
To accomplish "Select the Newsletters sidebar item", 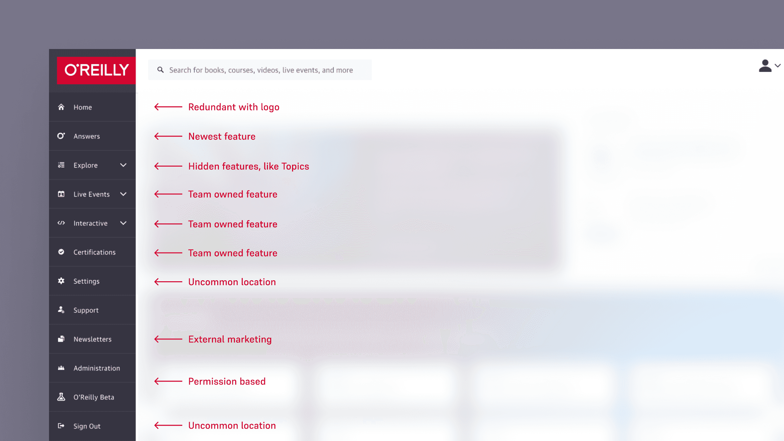I will tap(92, 339).
